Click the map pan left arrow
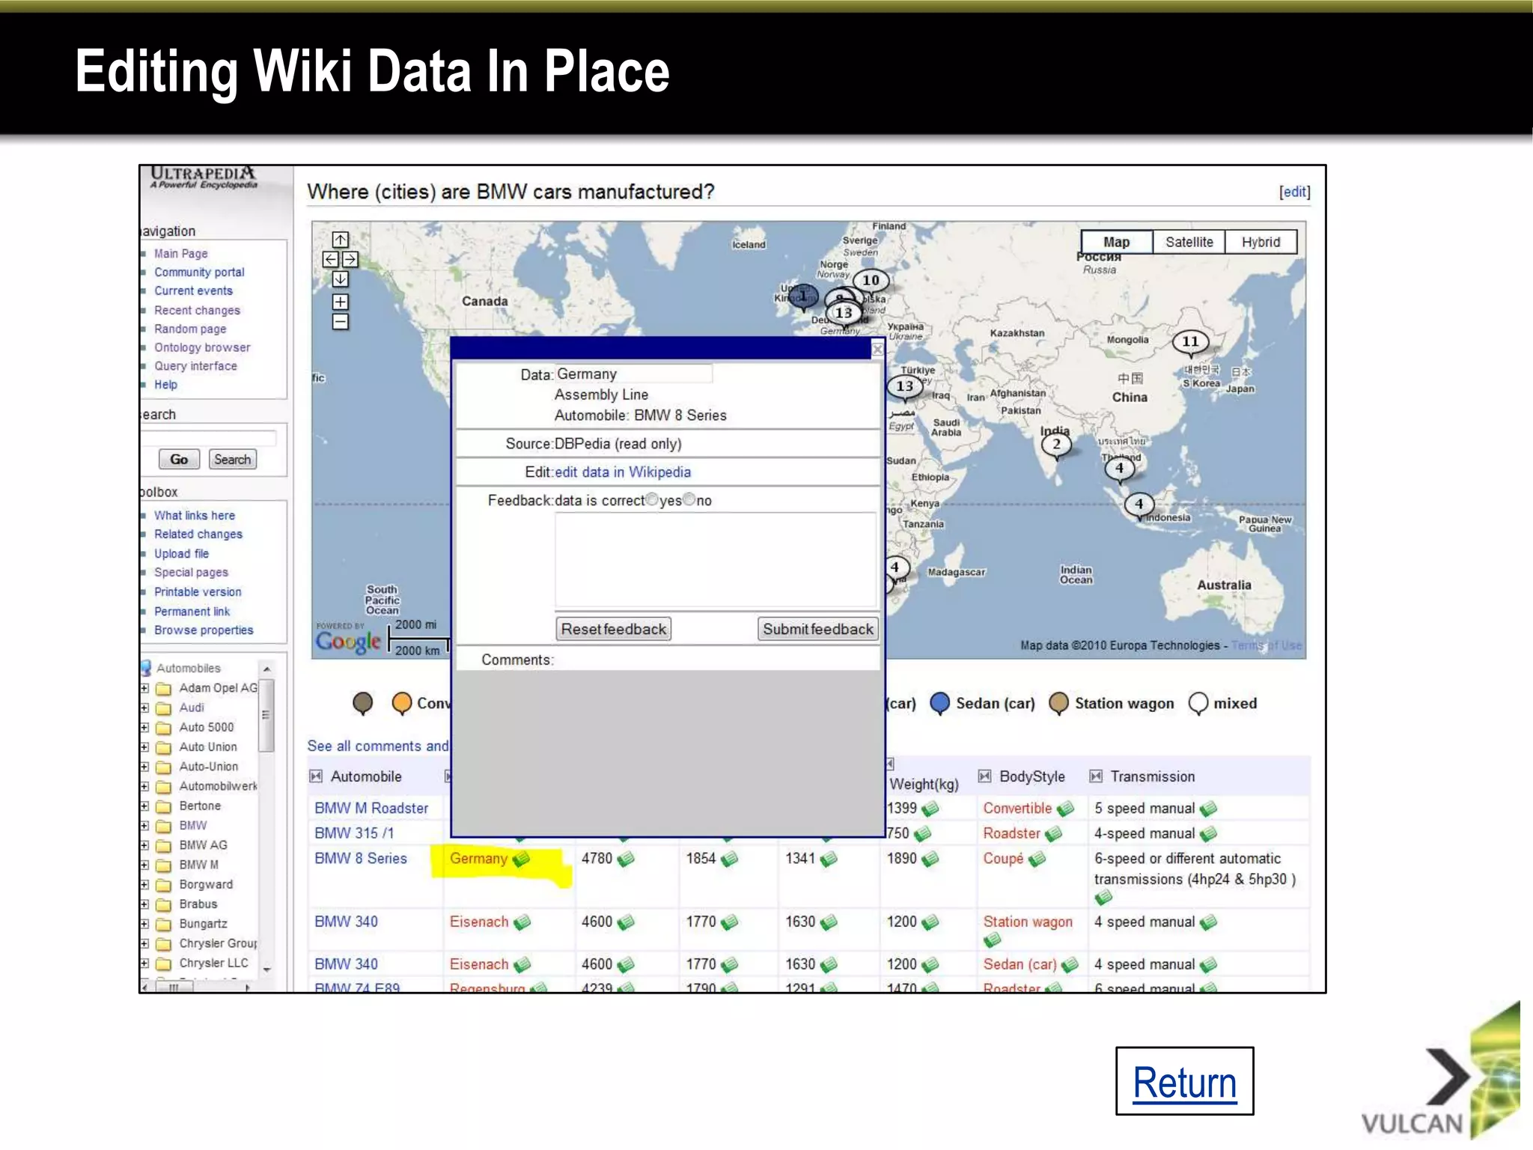This screenshot has width=1533, height=1150. (x=330, y=260)
